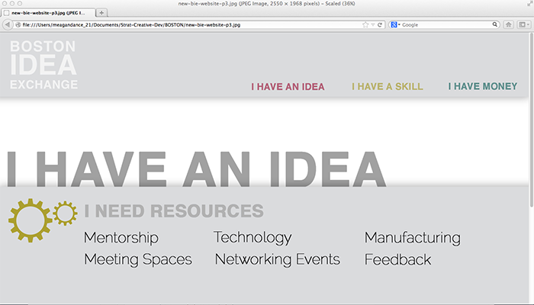Select the Feedback resource link

pyautogui.click(x=397, y=260)
